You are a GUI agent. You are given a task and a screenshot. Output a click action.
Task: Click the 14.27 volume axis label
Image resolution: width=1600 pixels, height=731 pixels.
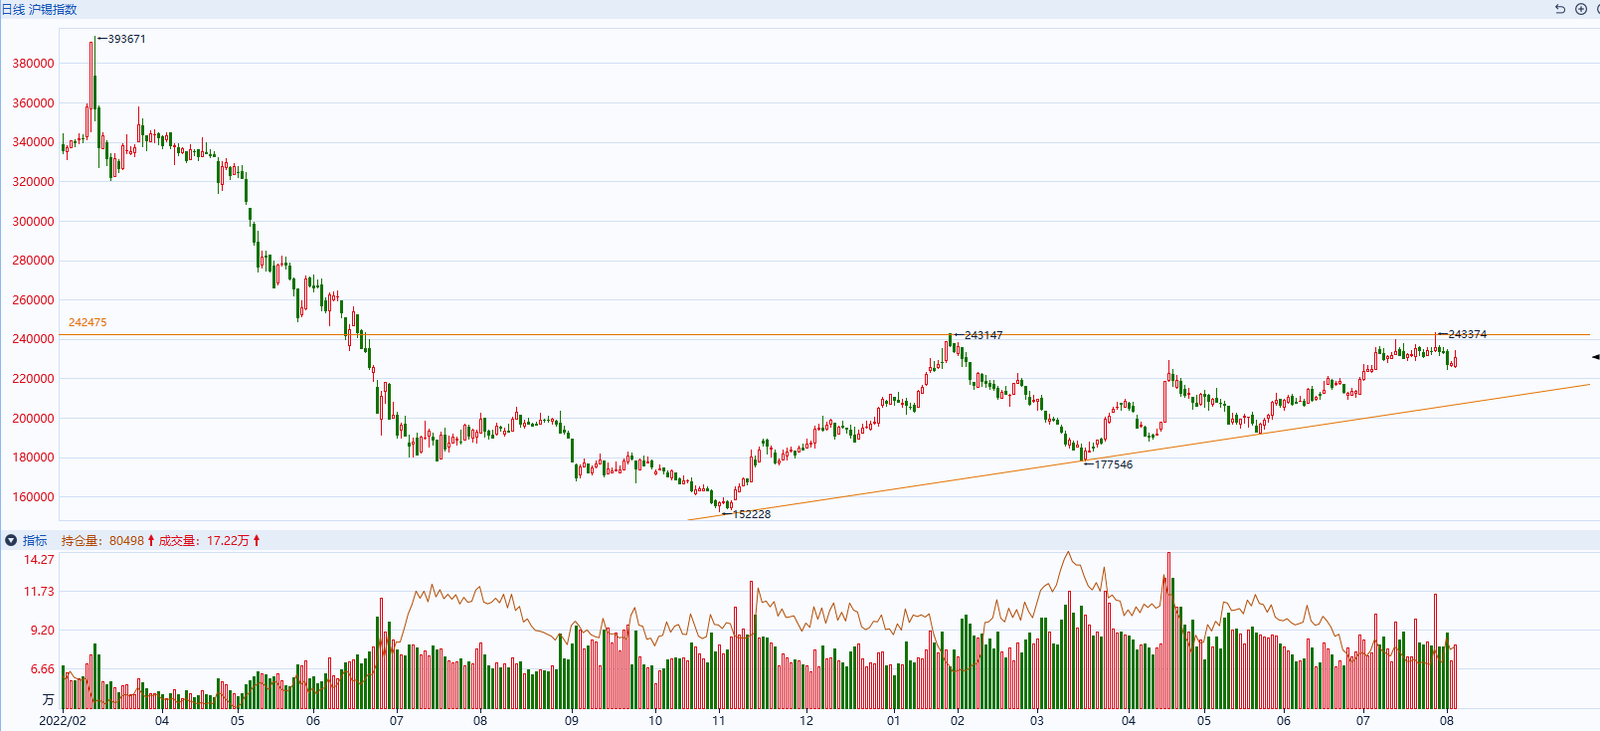[39, 559]
